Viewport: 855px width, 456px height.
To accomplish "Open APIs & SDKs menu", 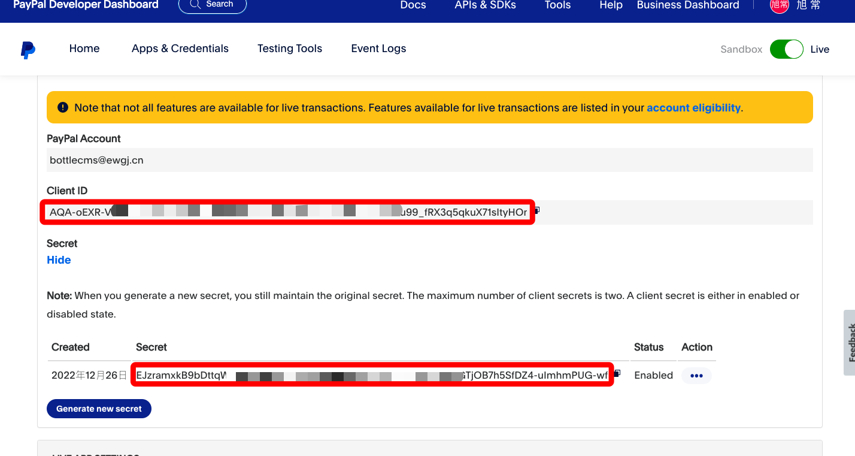I will (x=486, y=5).
